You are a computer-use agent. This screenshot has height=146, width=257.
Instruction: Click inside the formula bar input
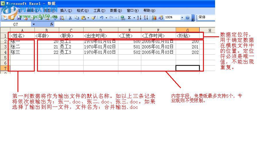tap(134, 24)
